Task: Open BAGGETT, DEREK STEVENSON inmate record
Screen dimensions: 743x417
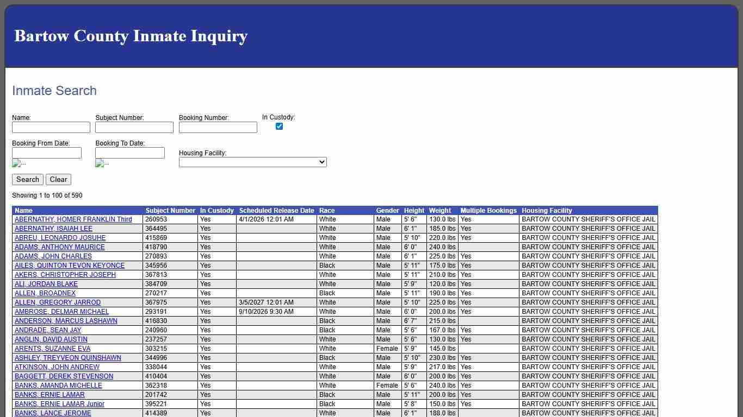Action: tap(63, 376)
